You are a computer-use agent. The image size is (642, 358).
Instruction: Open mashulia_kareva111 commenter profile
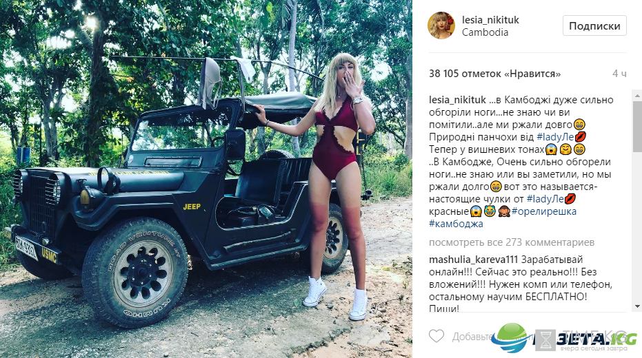473,260
